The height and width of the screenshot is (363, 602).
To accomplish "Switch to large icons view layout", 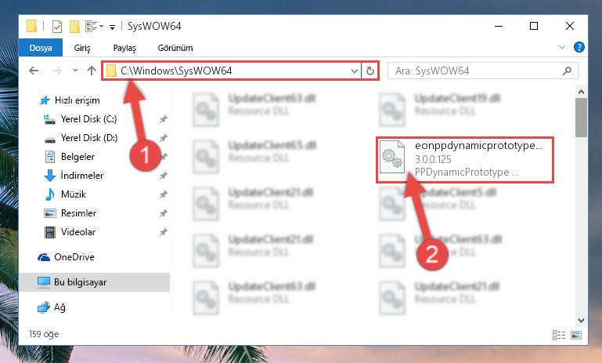I will click(576, 335).
